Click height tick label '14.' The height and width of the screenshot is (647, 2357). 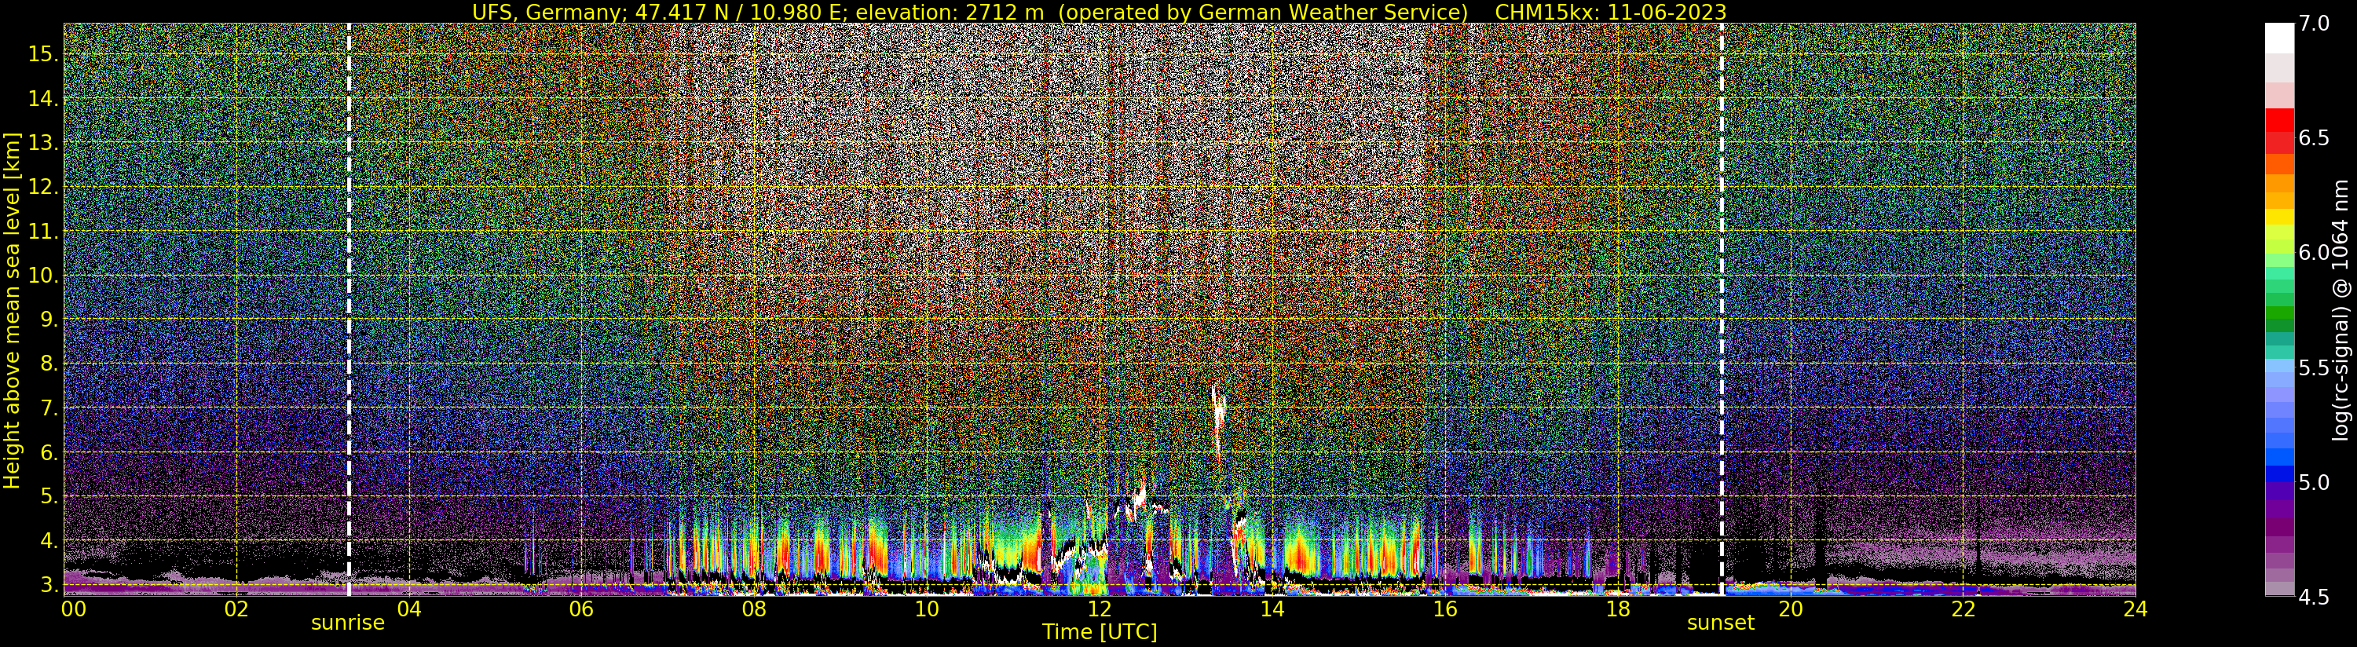(x=44, y=99)
